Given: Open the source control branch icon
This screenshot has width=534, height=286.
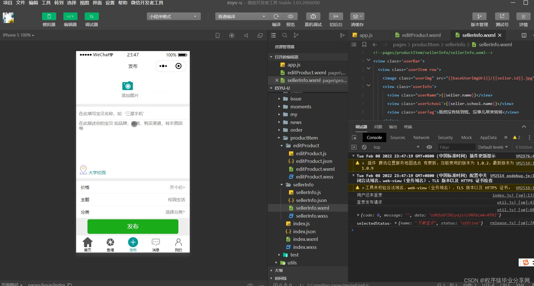Looking at the screenshot, I should (x=296, y=35).
